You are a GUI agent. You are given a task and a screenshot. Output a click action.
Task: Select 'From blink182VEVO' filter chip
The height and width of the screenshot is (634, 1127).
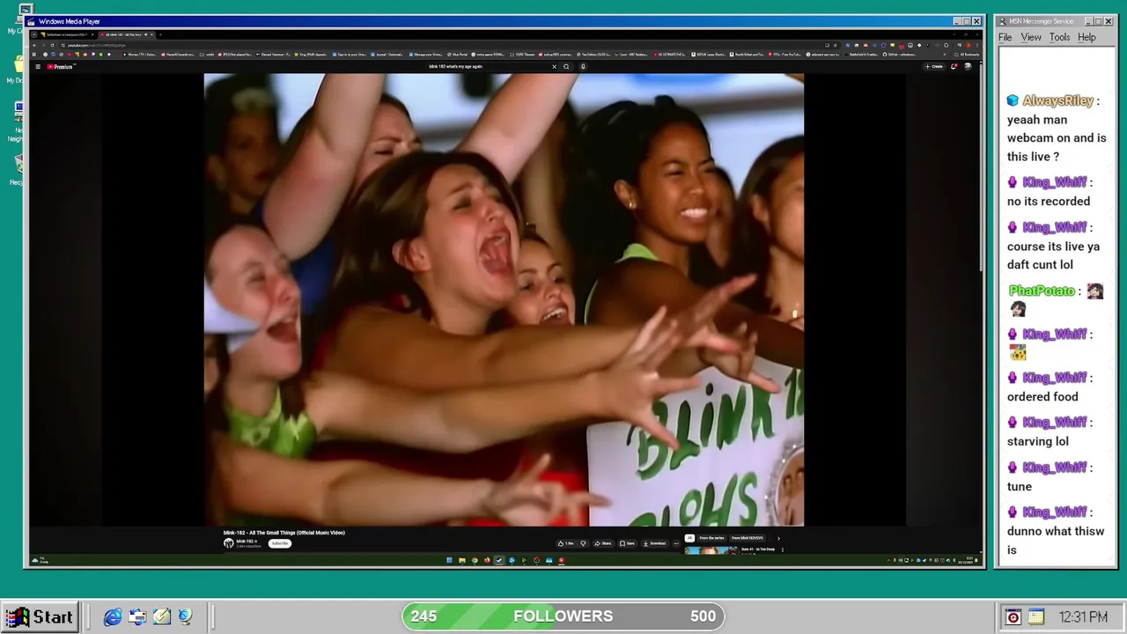pyautogui.click(x=747, y=538)
